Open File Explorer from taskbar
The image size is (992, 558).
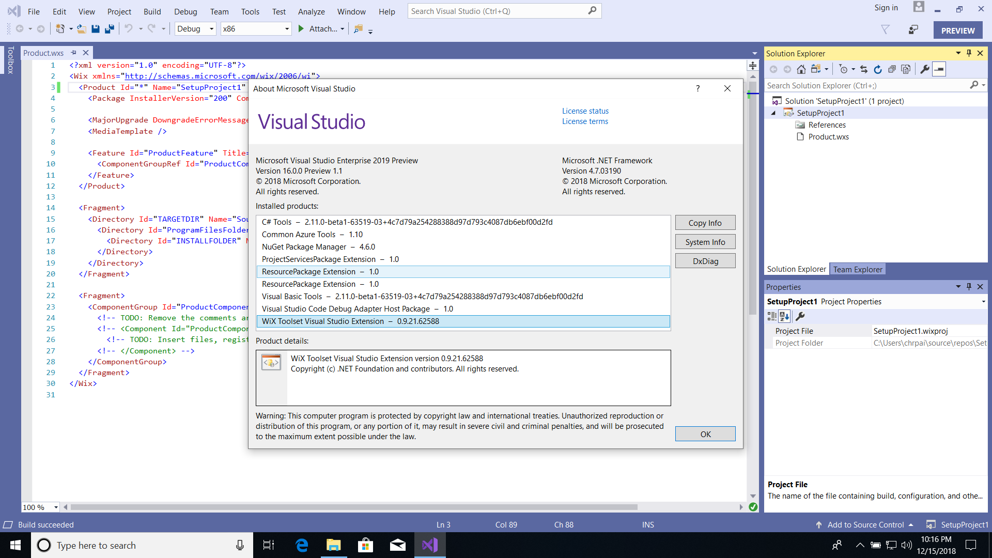333,545
